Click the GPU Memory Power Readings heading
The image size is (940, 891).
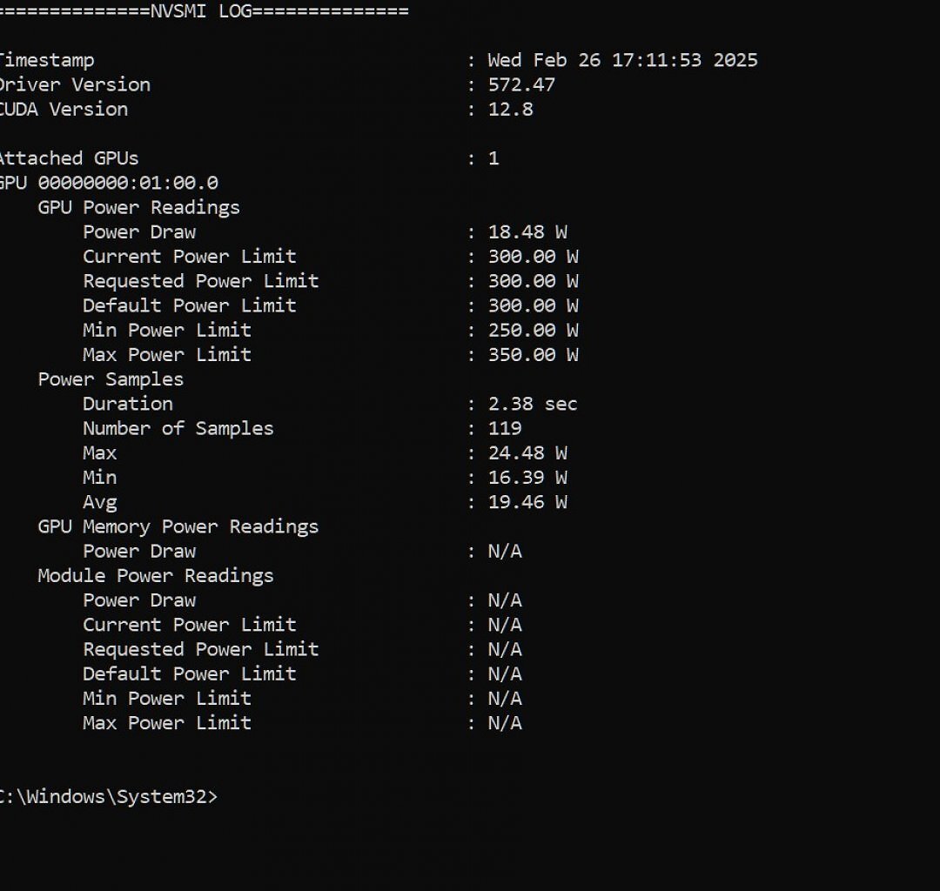[x=178, y=526]
